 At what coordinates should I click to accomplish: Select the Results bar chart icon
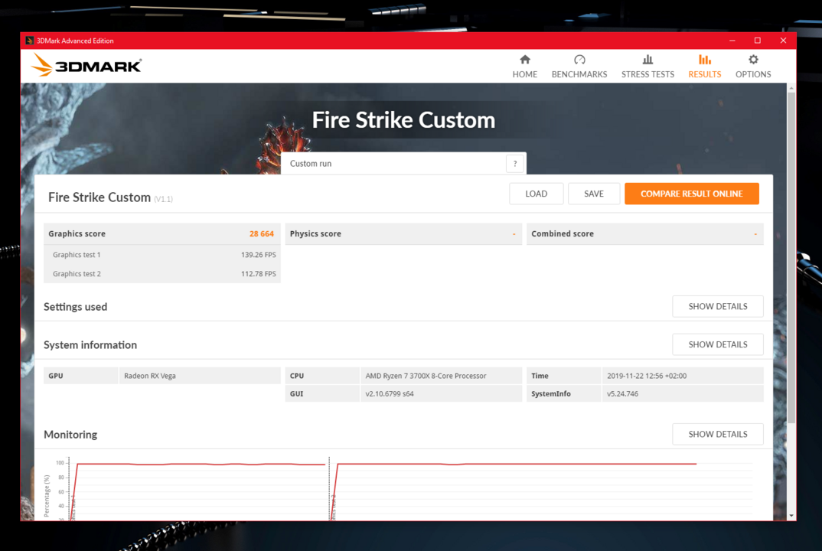(705, 60)
